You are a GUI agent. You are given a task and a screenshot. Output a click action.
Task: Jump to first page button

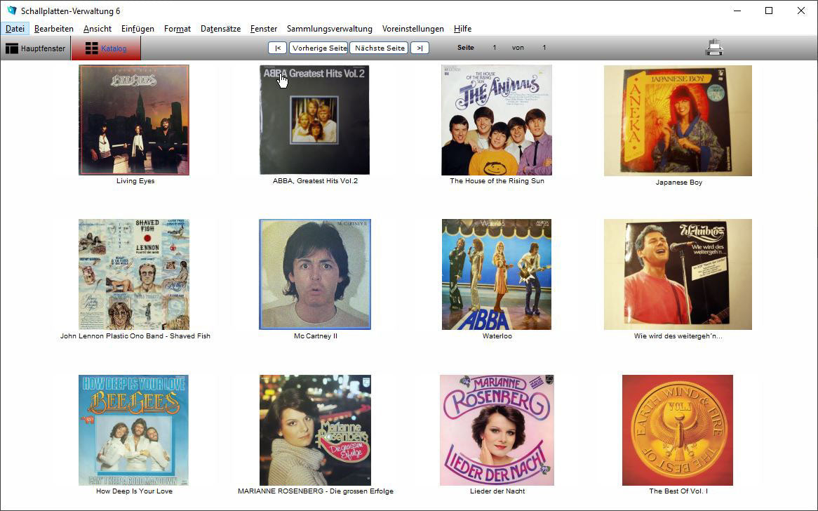pos(277,48)
